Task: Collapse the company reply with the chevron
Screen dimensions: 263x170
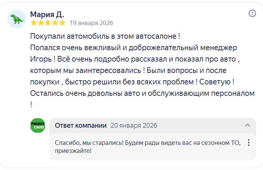Action: click(x=248, y=125)
